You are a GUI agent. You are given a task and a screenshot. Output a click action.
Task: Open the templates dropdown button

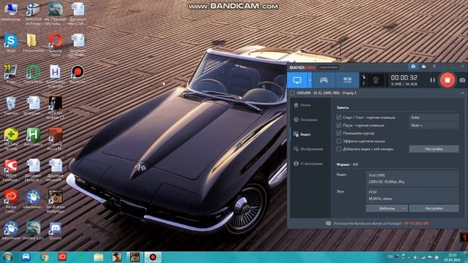tap(387, 208)
